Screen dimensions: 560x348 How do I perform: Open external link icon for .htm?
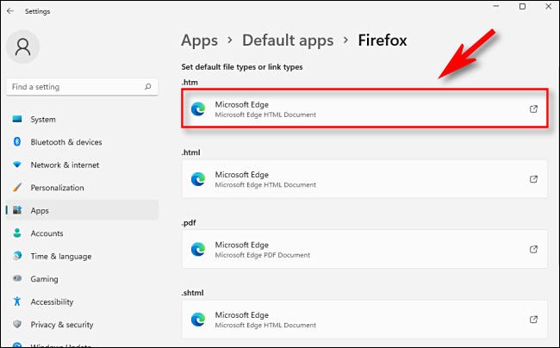click(533, 109)
